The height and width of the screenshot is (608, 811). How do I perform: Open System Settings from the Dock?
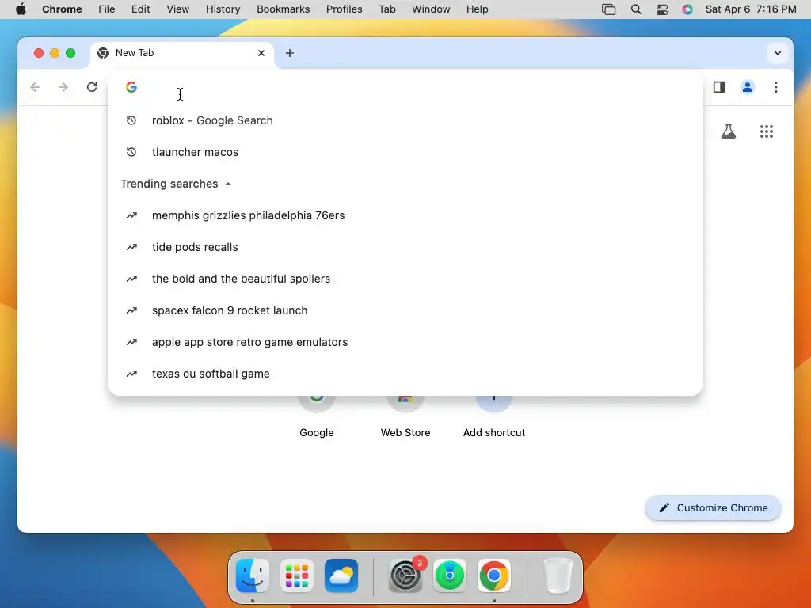point(405,576)
